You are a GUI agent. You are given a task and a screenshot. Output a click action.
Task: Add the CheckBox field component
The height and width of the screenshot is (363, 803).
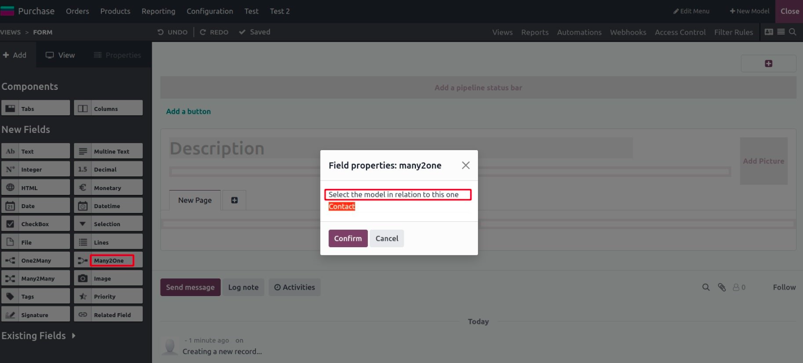point(36,224)
